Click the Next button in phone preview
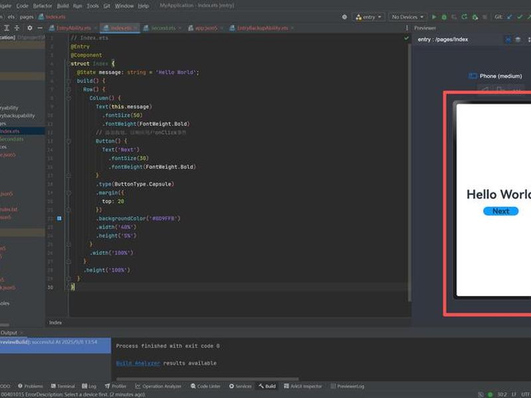531x398 pixels. point(500,211)
